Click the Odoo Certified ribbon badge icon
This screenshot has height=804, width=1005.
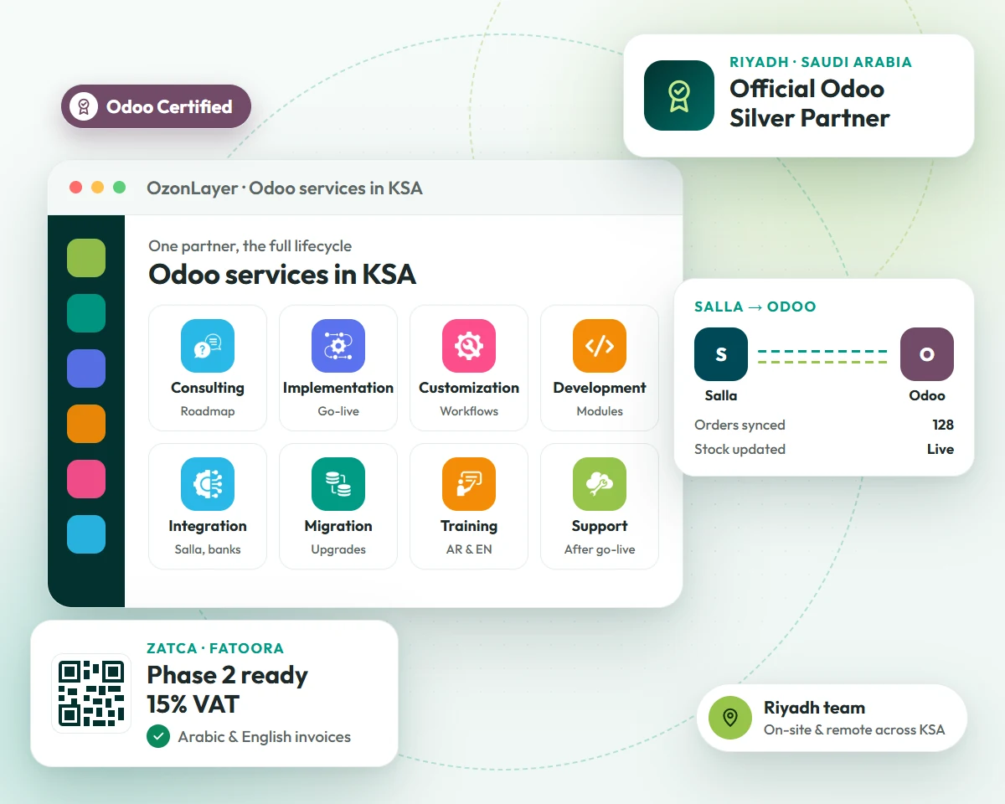coord(84,106)
